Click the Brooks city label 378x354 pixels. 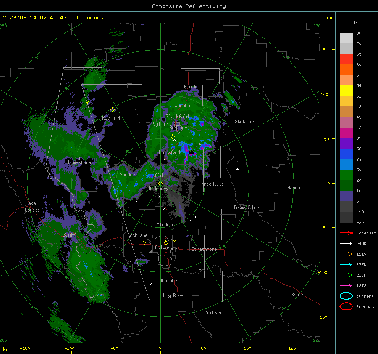click(x=299, y=295)
